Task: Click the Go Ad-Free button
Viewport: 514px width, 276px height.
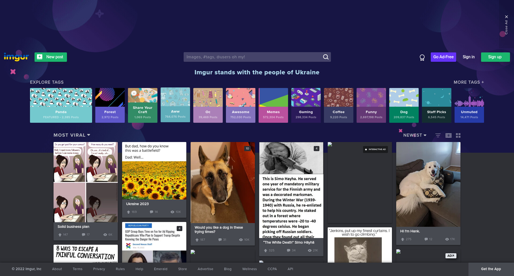Action: [x=443, y=57]
